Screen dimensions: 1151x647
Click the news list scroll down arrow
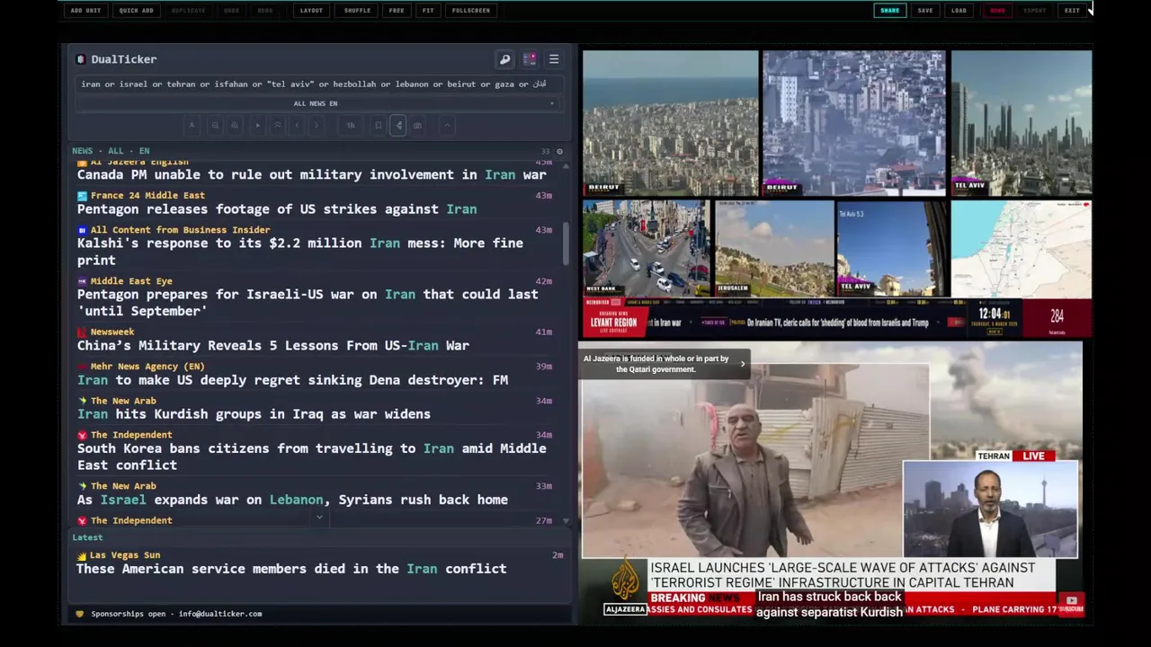pyautogui.click(x=566, y=521)
